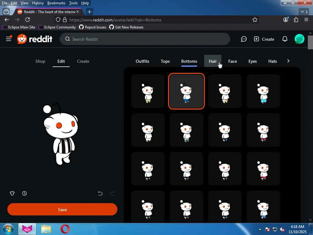The height and width of the screenshot is (235, 313).
Task: Open the History menu
Action: 38,3
